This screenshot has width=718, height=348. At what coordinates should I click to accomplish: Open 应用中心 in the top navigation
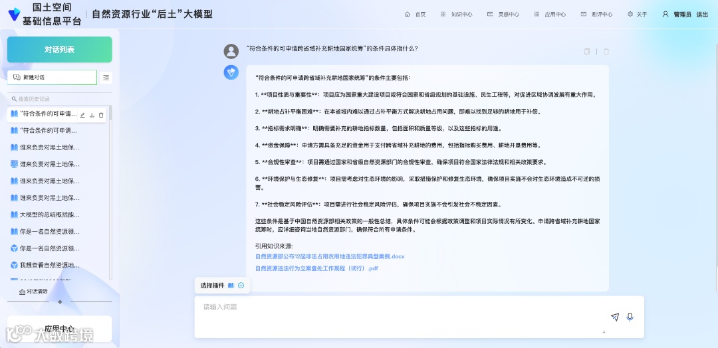550,14
